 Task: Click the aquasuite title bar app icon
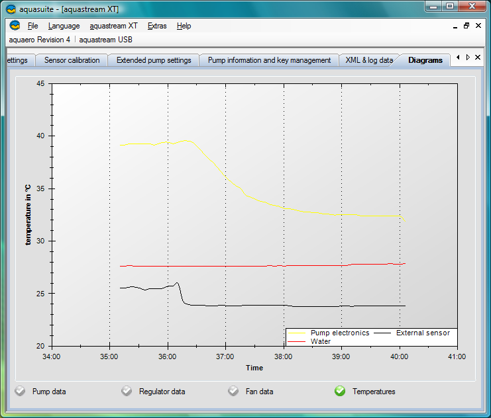(11, 9)
